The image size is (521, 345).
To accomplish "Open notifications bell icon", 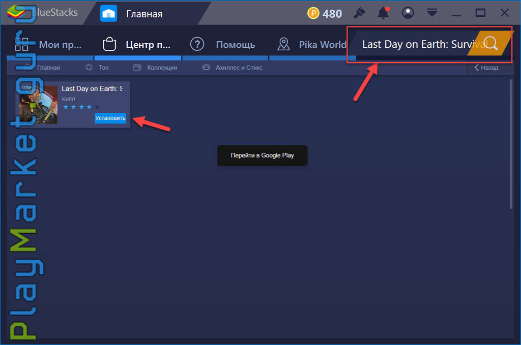I will [384, 13].
